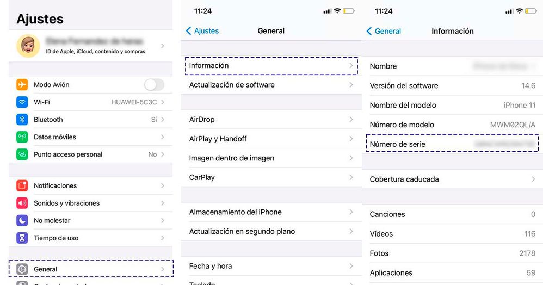Tap the red Notificaciones icon

coord(22,186)
